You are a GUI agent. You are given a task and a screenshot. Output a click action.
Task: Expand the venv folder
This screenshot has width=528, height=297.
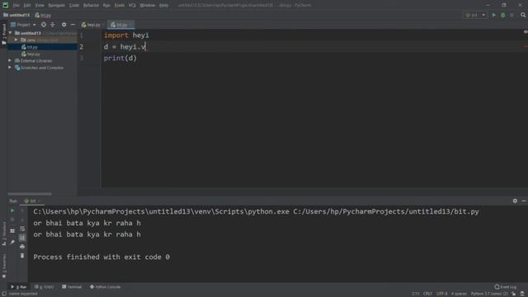[x=16, y=40]
